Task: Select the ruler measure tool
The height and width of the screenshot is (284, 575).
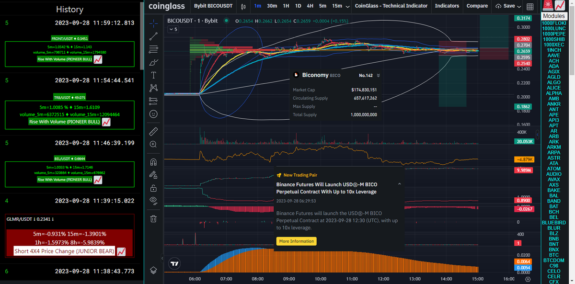Action: (x=153, y=131)
